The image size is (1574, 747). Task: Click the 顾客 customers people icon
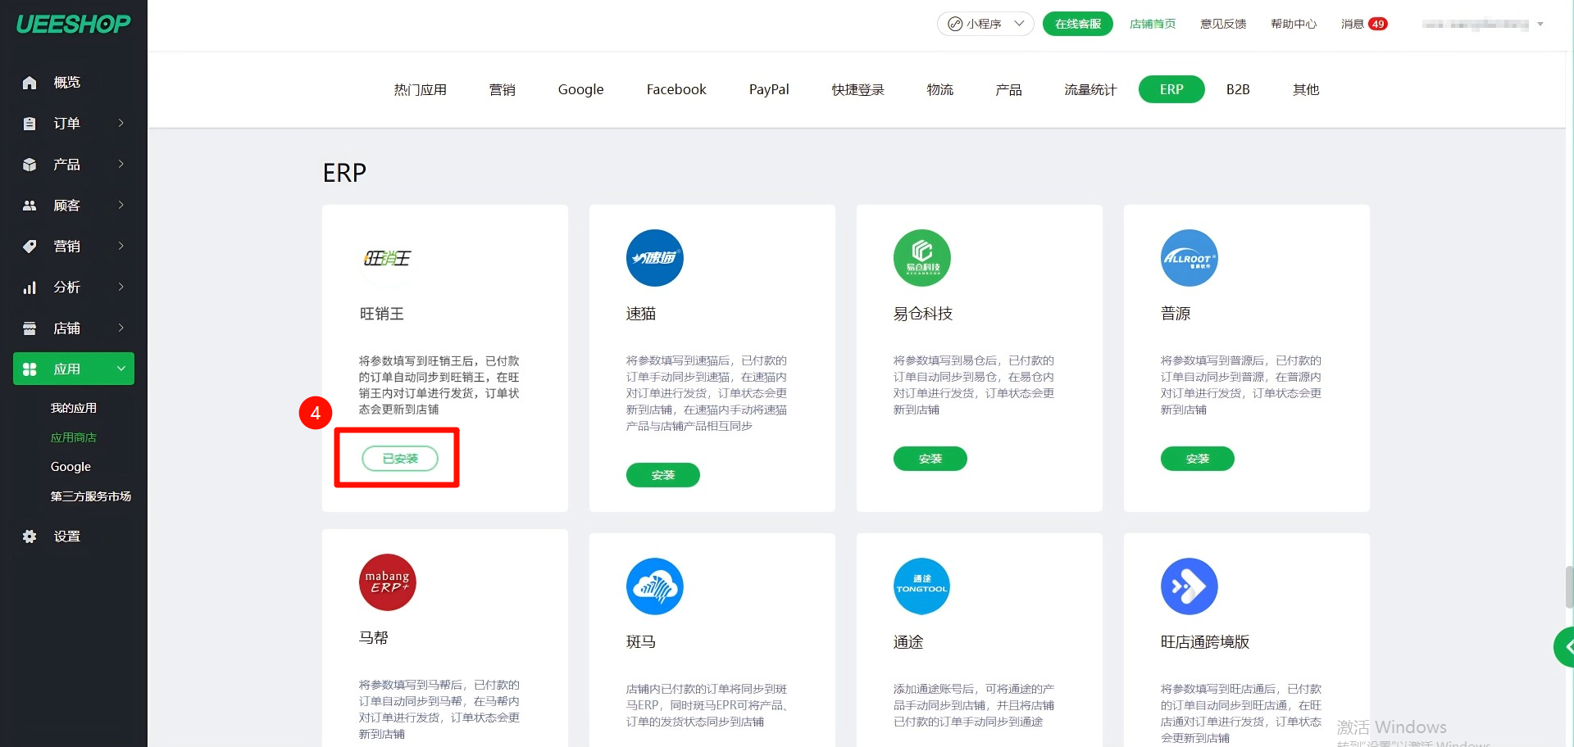point(30,206)
